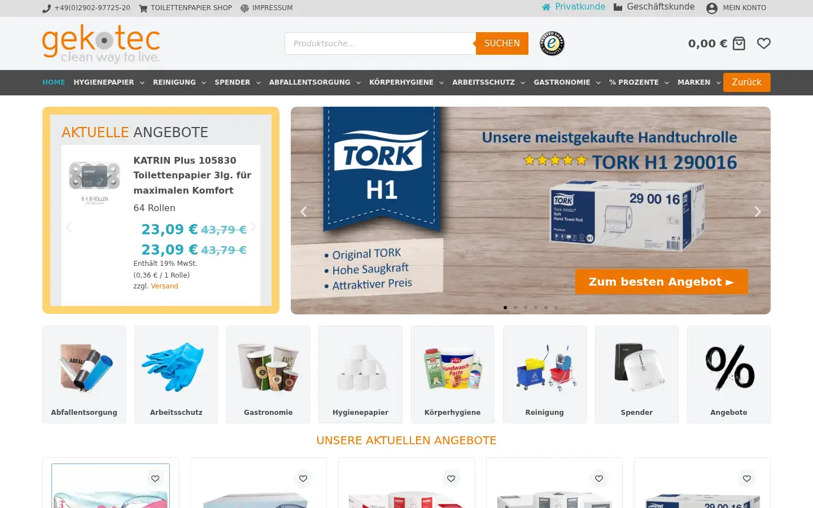813x508 pixels.
Task: Expand the Marken menu chevron
Action: [x=719, y=83]
